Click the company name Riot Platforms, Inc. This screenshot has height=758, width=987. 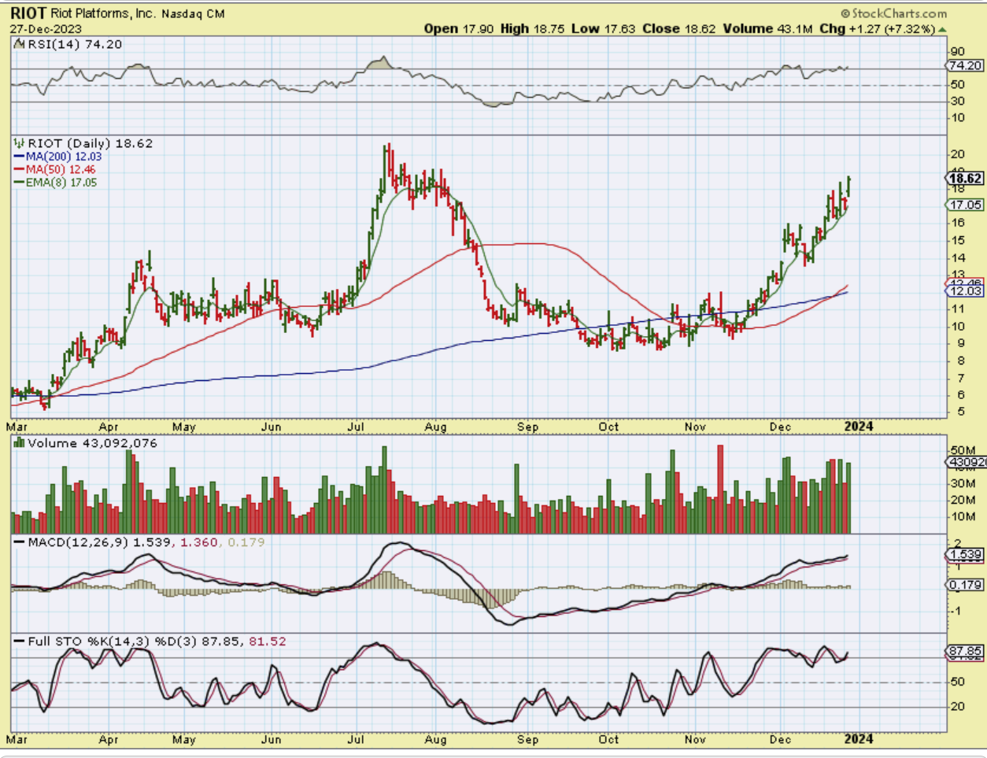(x=103, y=13)
